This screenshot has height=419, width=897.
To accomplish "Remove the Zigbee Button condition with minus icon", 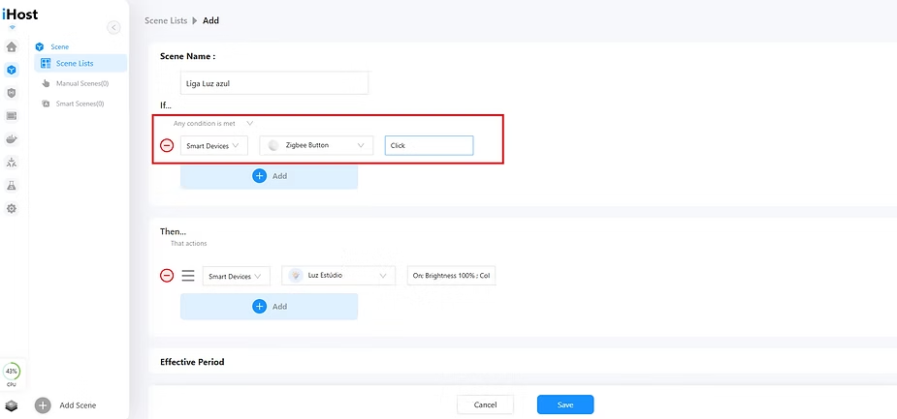I will point(167,145).
